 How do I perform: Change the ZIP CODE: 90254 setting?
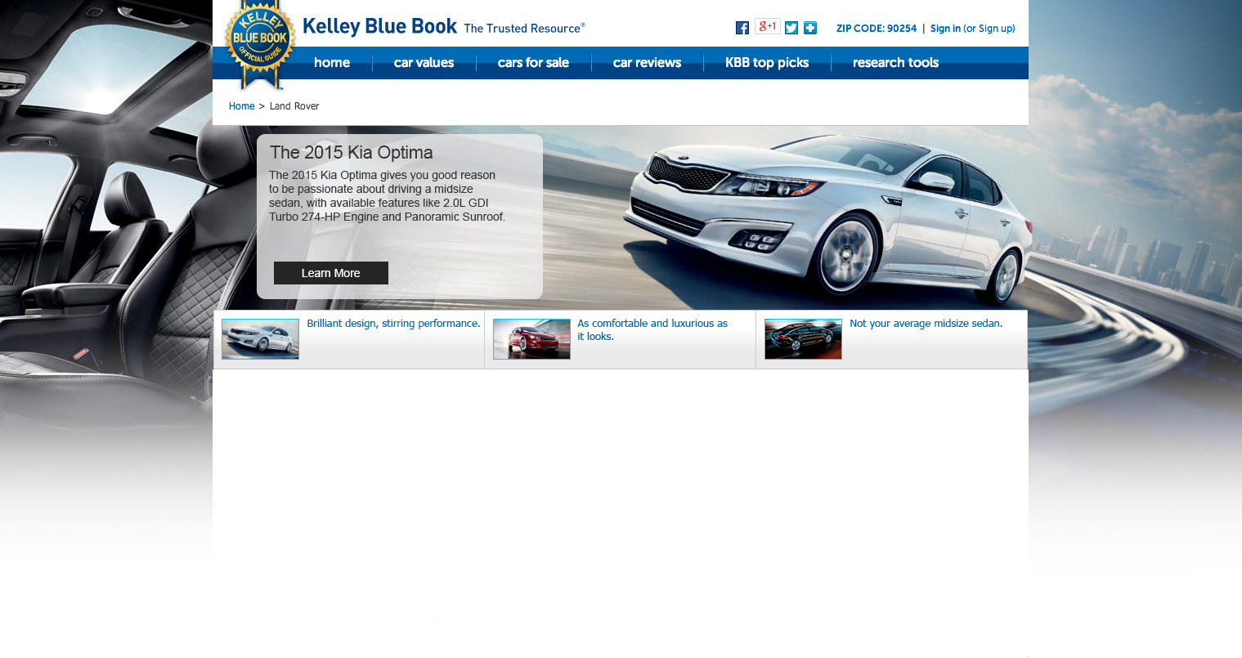877,29
